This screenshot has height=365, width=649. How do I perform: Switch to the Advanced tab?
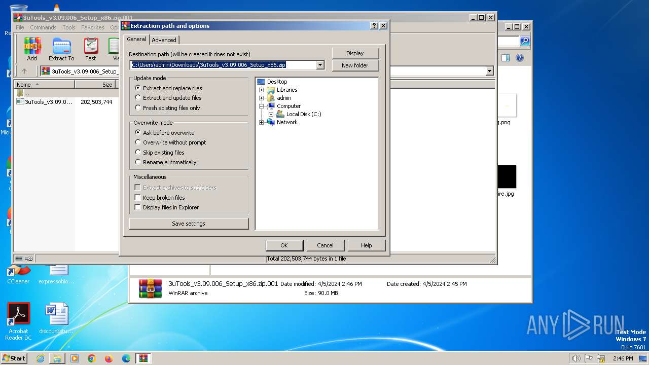(x=164, y=40)
